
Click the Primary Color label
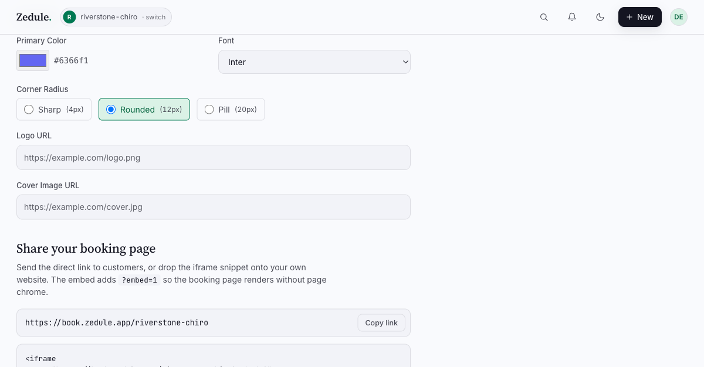coord(42,40)
